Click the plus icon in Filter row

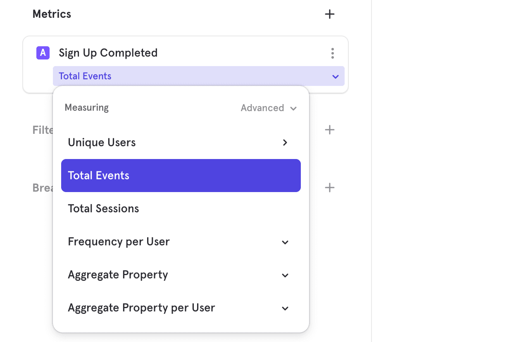click(x=329, y=130)
